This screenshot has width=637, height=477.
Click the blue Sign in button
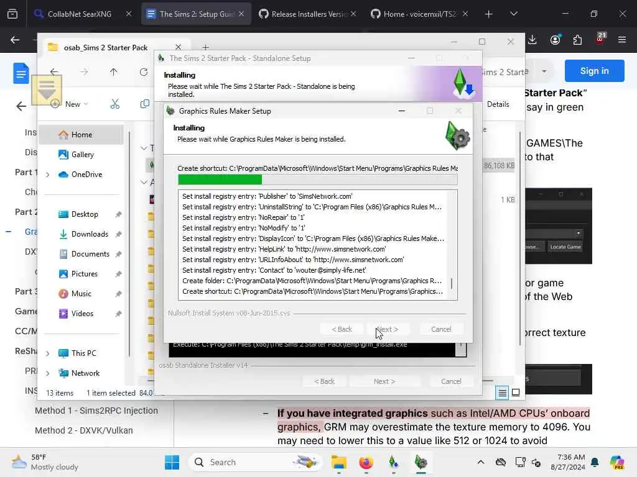point(594,71)
